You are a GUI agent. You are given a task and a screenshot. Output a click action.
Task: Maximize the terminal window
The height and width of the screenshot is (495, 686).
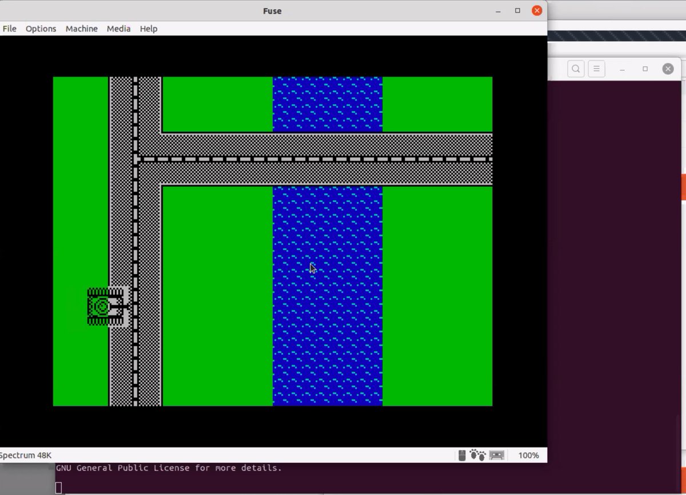pos(645,69)
